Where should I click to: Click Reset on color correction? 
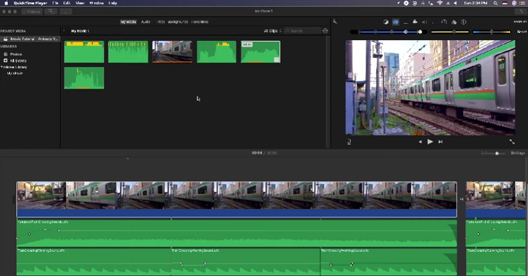[x=521, y=32]
